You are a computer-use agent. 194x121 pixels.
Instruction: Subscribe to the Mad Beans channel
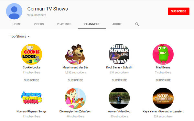[163, 80]
